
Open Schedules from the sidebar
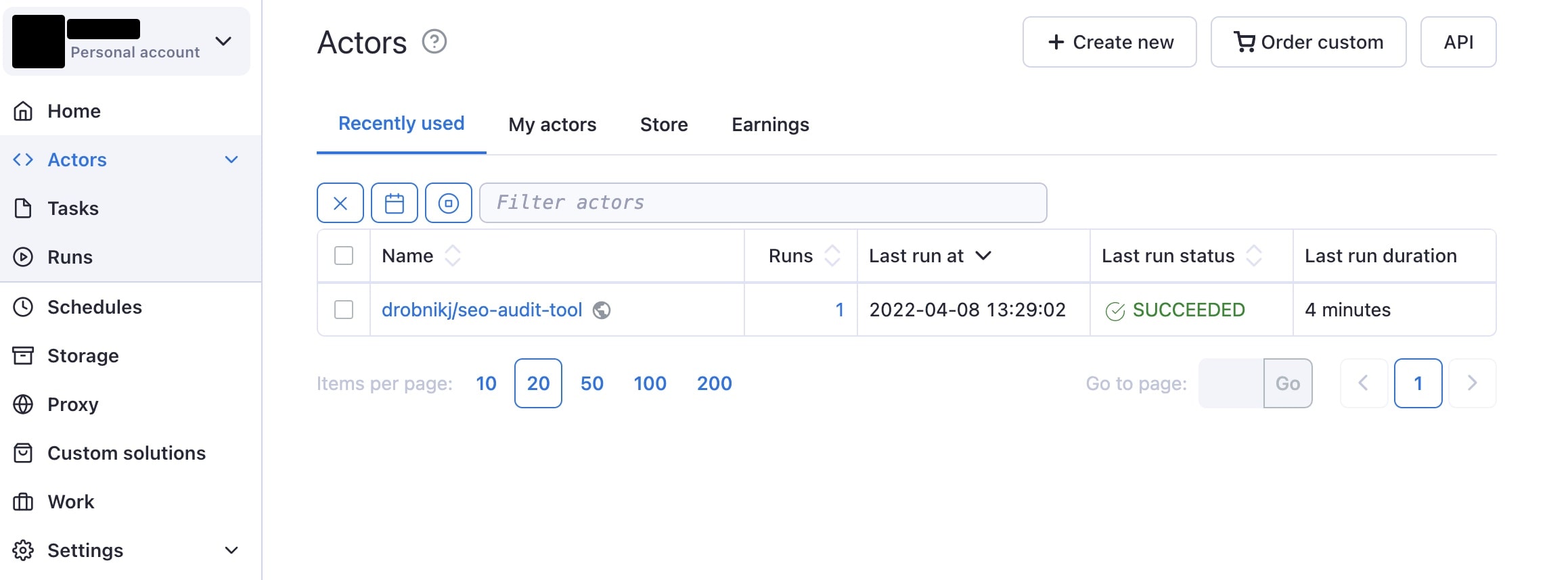[x=94, y=307]
